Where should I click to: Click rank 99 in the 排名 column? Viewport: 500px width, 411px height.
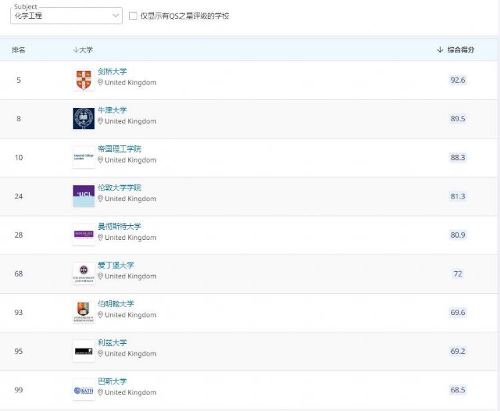pyautogui.click(x=19, y=390)
